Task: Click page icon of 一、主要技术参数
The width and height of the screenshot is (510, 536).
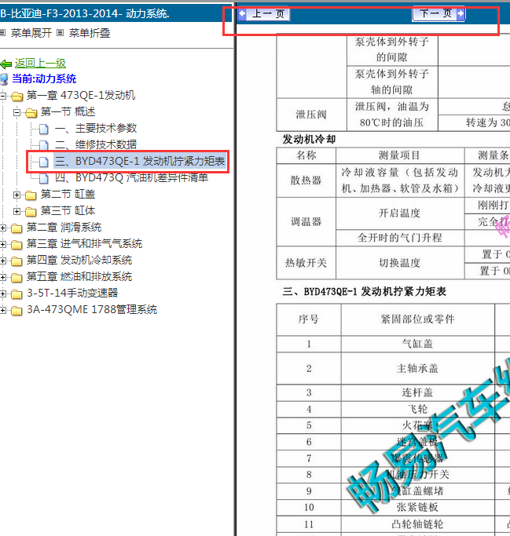Action: (x=43, y=129)
